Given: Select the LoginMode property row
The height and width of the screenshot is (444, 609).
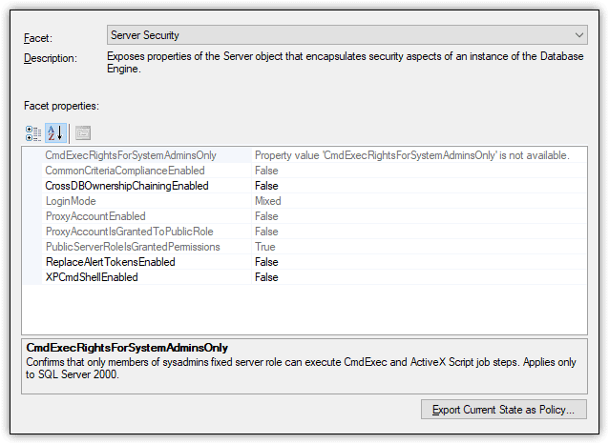Looking at the screenshot, I should tap(304, 201).
